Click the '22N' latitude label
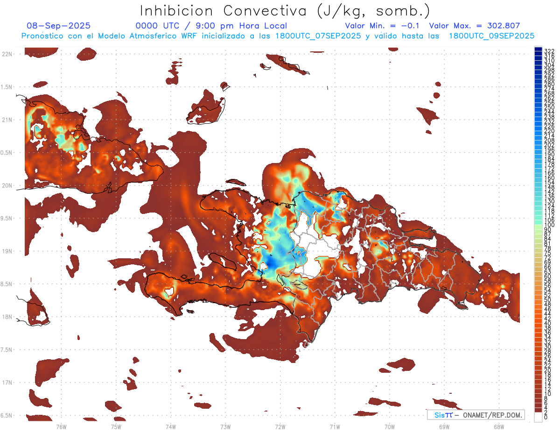This screenshot has height=433, width=560. 7,54
